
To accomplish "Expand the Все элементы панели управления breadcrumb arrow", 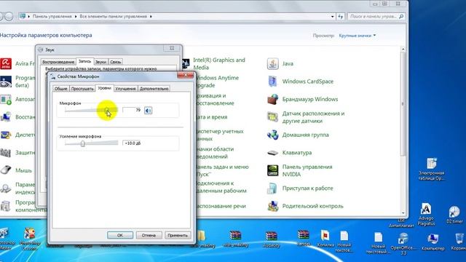I will point(151,16).
